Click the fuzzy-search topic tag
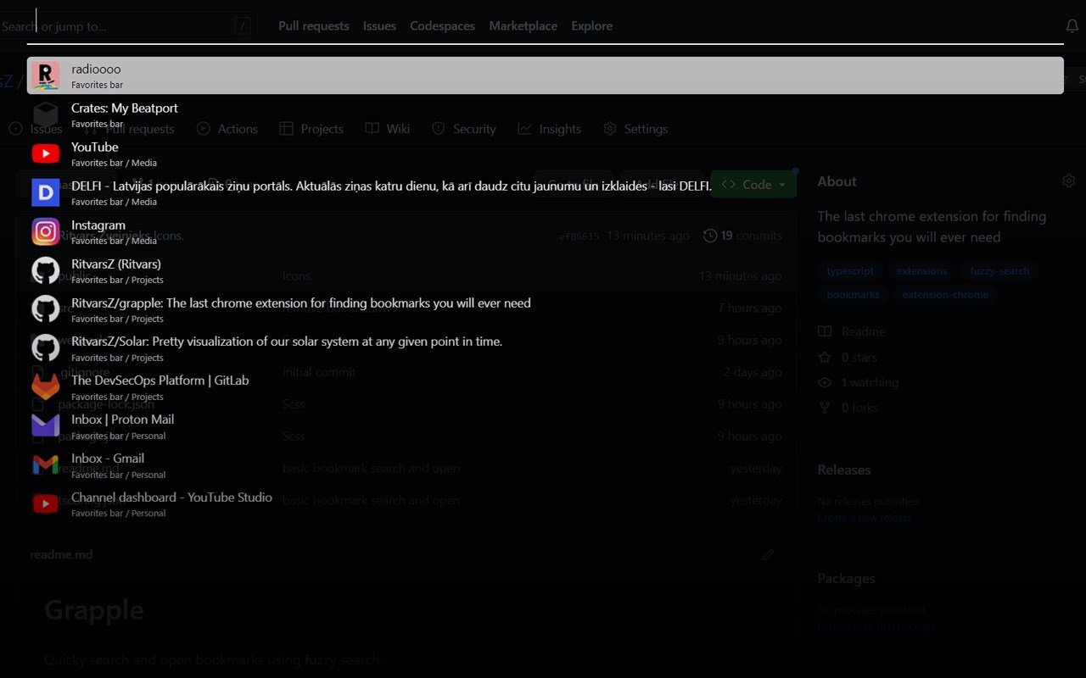Image resolution: width=1086 pixels, height=678 pixels. click(x=999, y=271)
